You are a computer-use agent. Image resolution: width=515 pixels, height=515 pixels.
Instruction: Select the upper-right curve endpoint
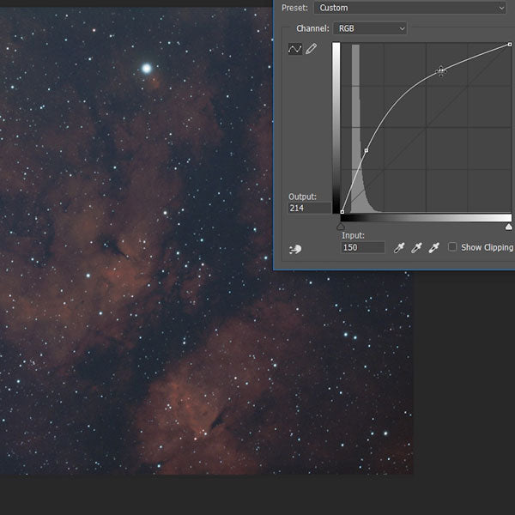tap(510, 44)
